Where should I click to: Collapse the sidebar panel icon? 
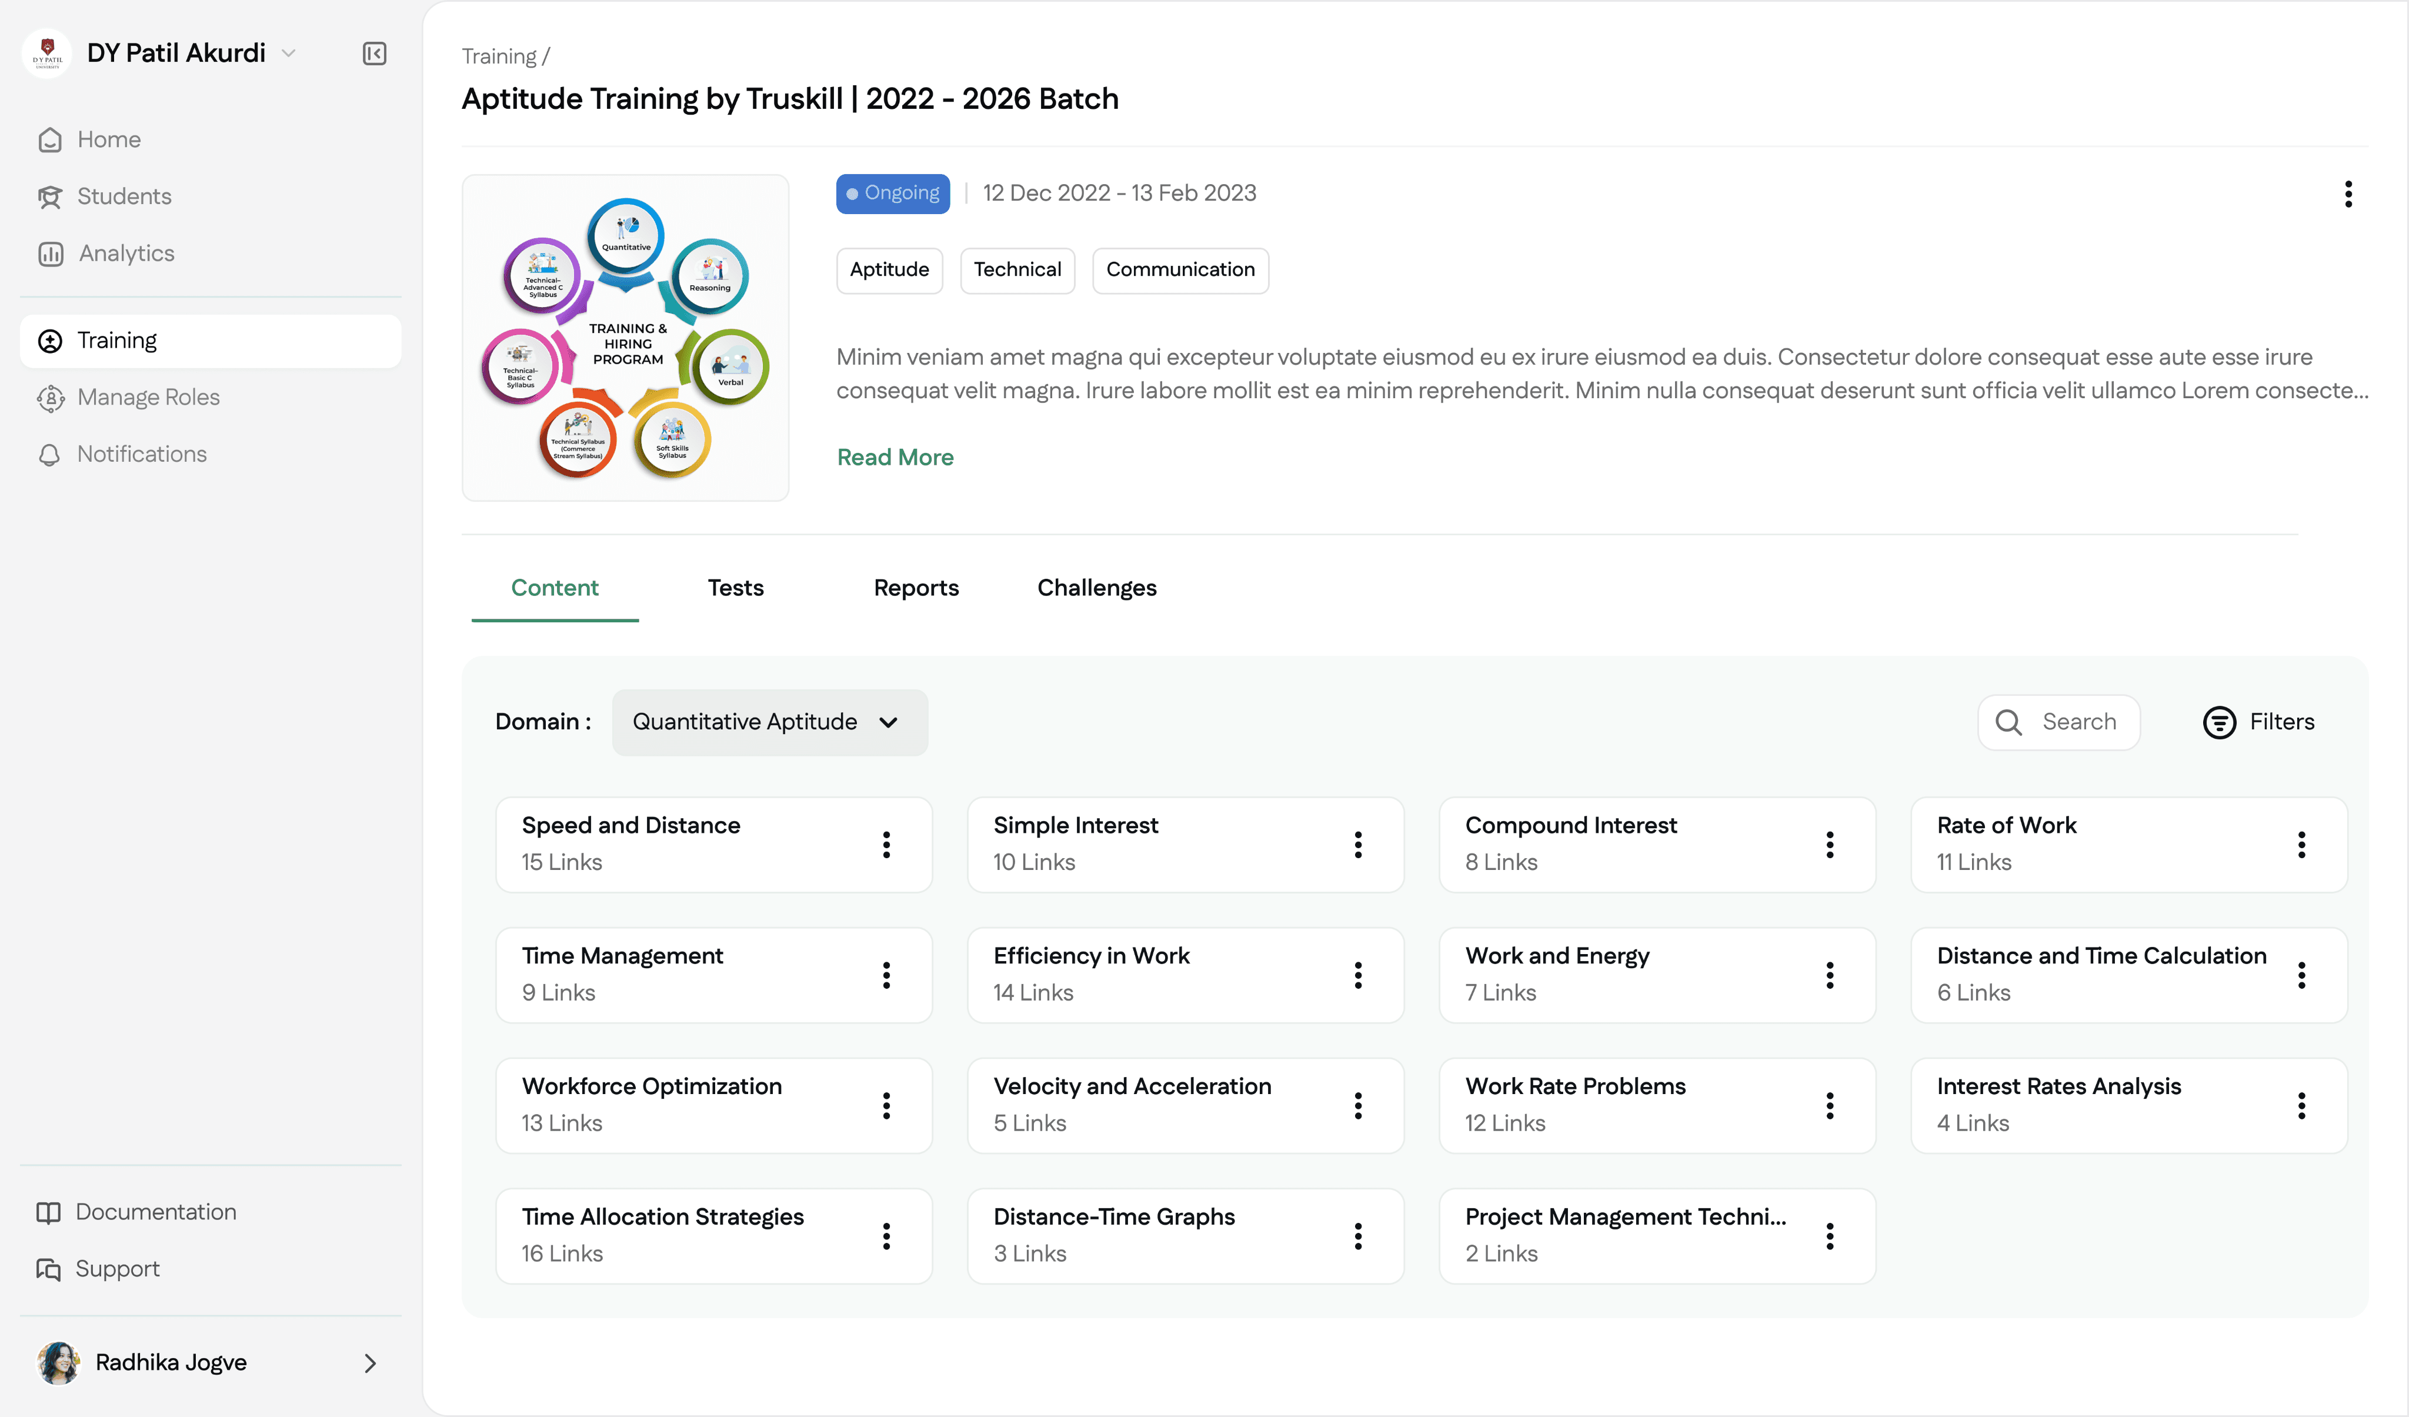coord(375,54)
